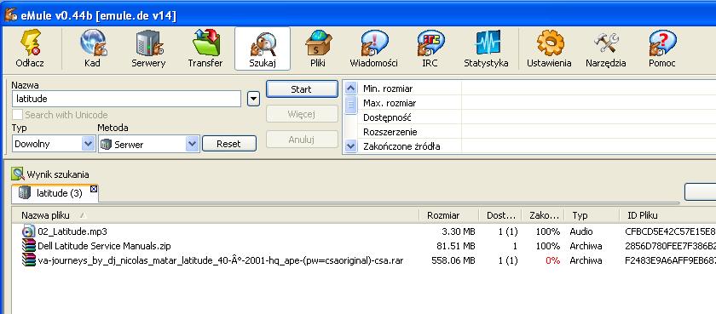Select the 02_Latitude.mp3 result
Viewport: 716px width, 314px height.
72,231
